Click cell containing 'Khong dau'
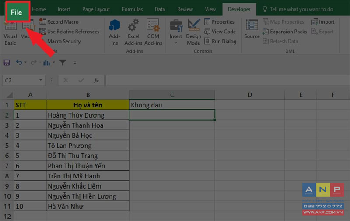This screenshot has height=221, width=350. (172, 105)
